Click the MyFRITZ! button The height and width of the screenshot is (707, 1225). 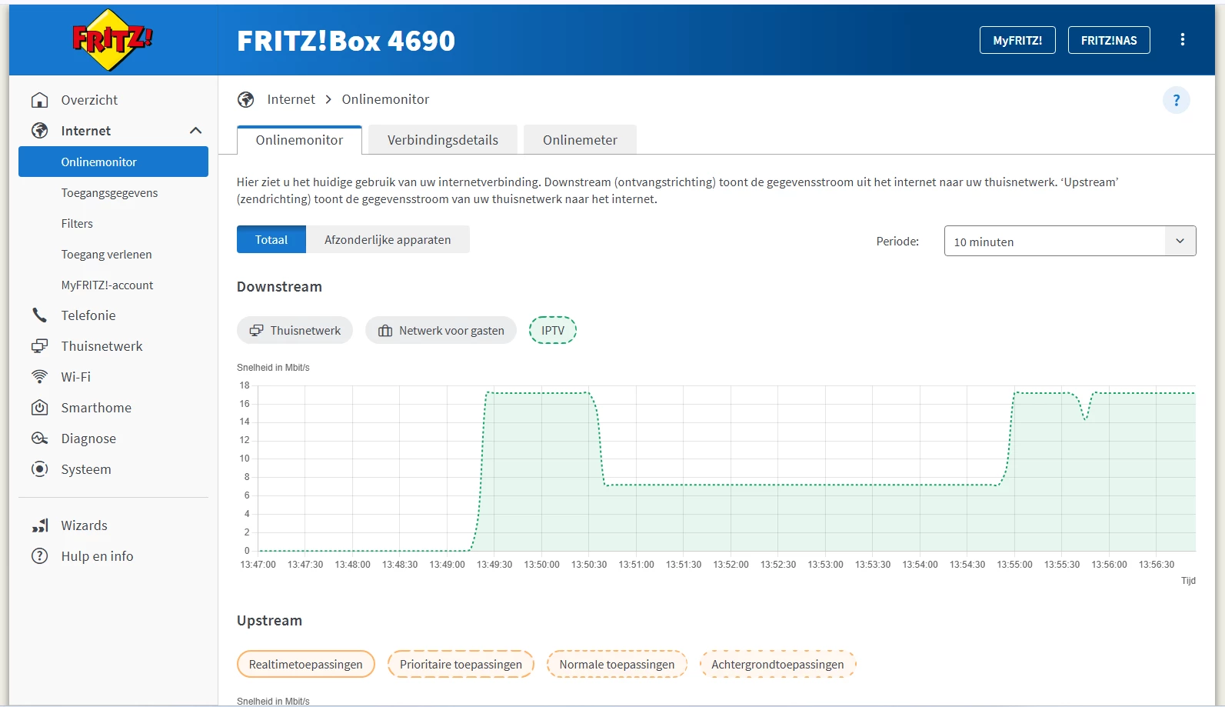pyautogui.click(x=1017, y=40)
